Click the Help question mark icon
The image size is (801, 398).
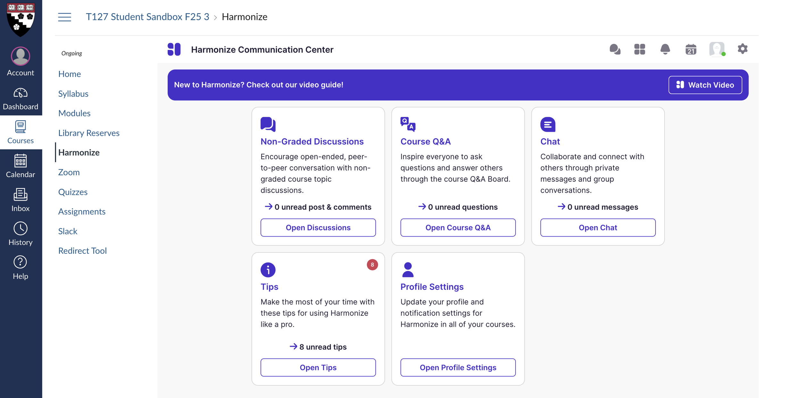point(21,262)
